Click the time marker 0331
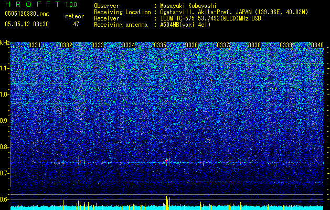The image size is (330, 210). click(x=35, y=45)
